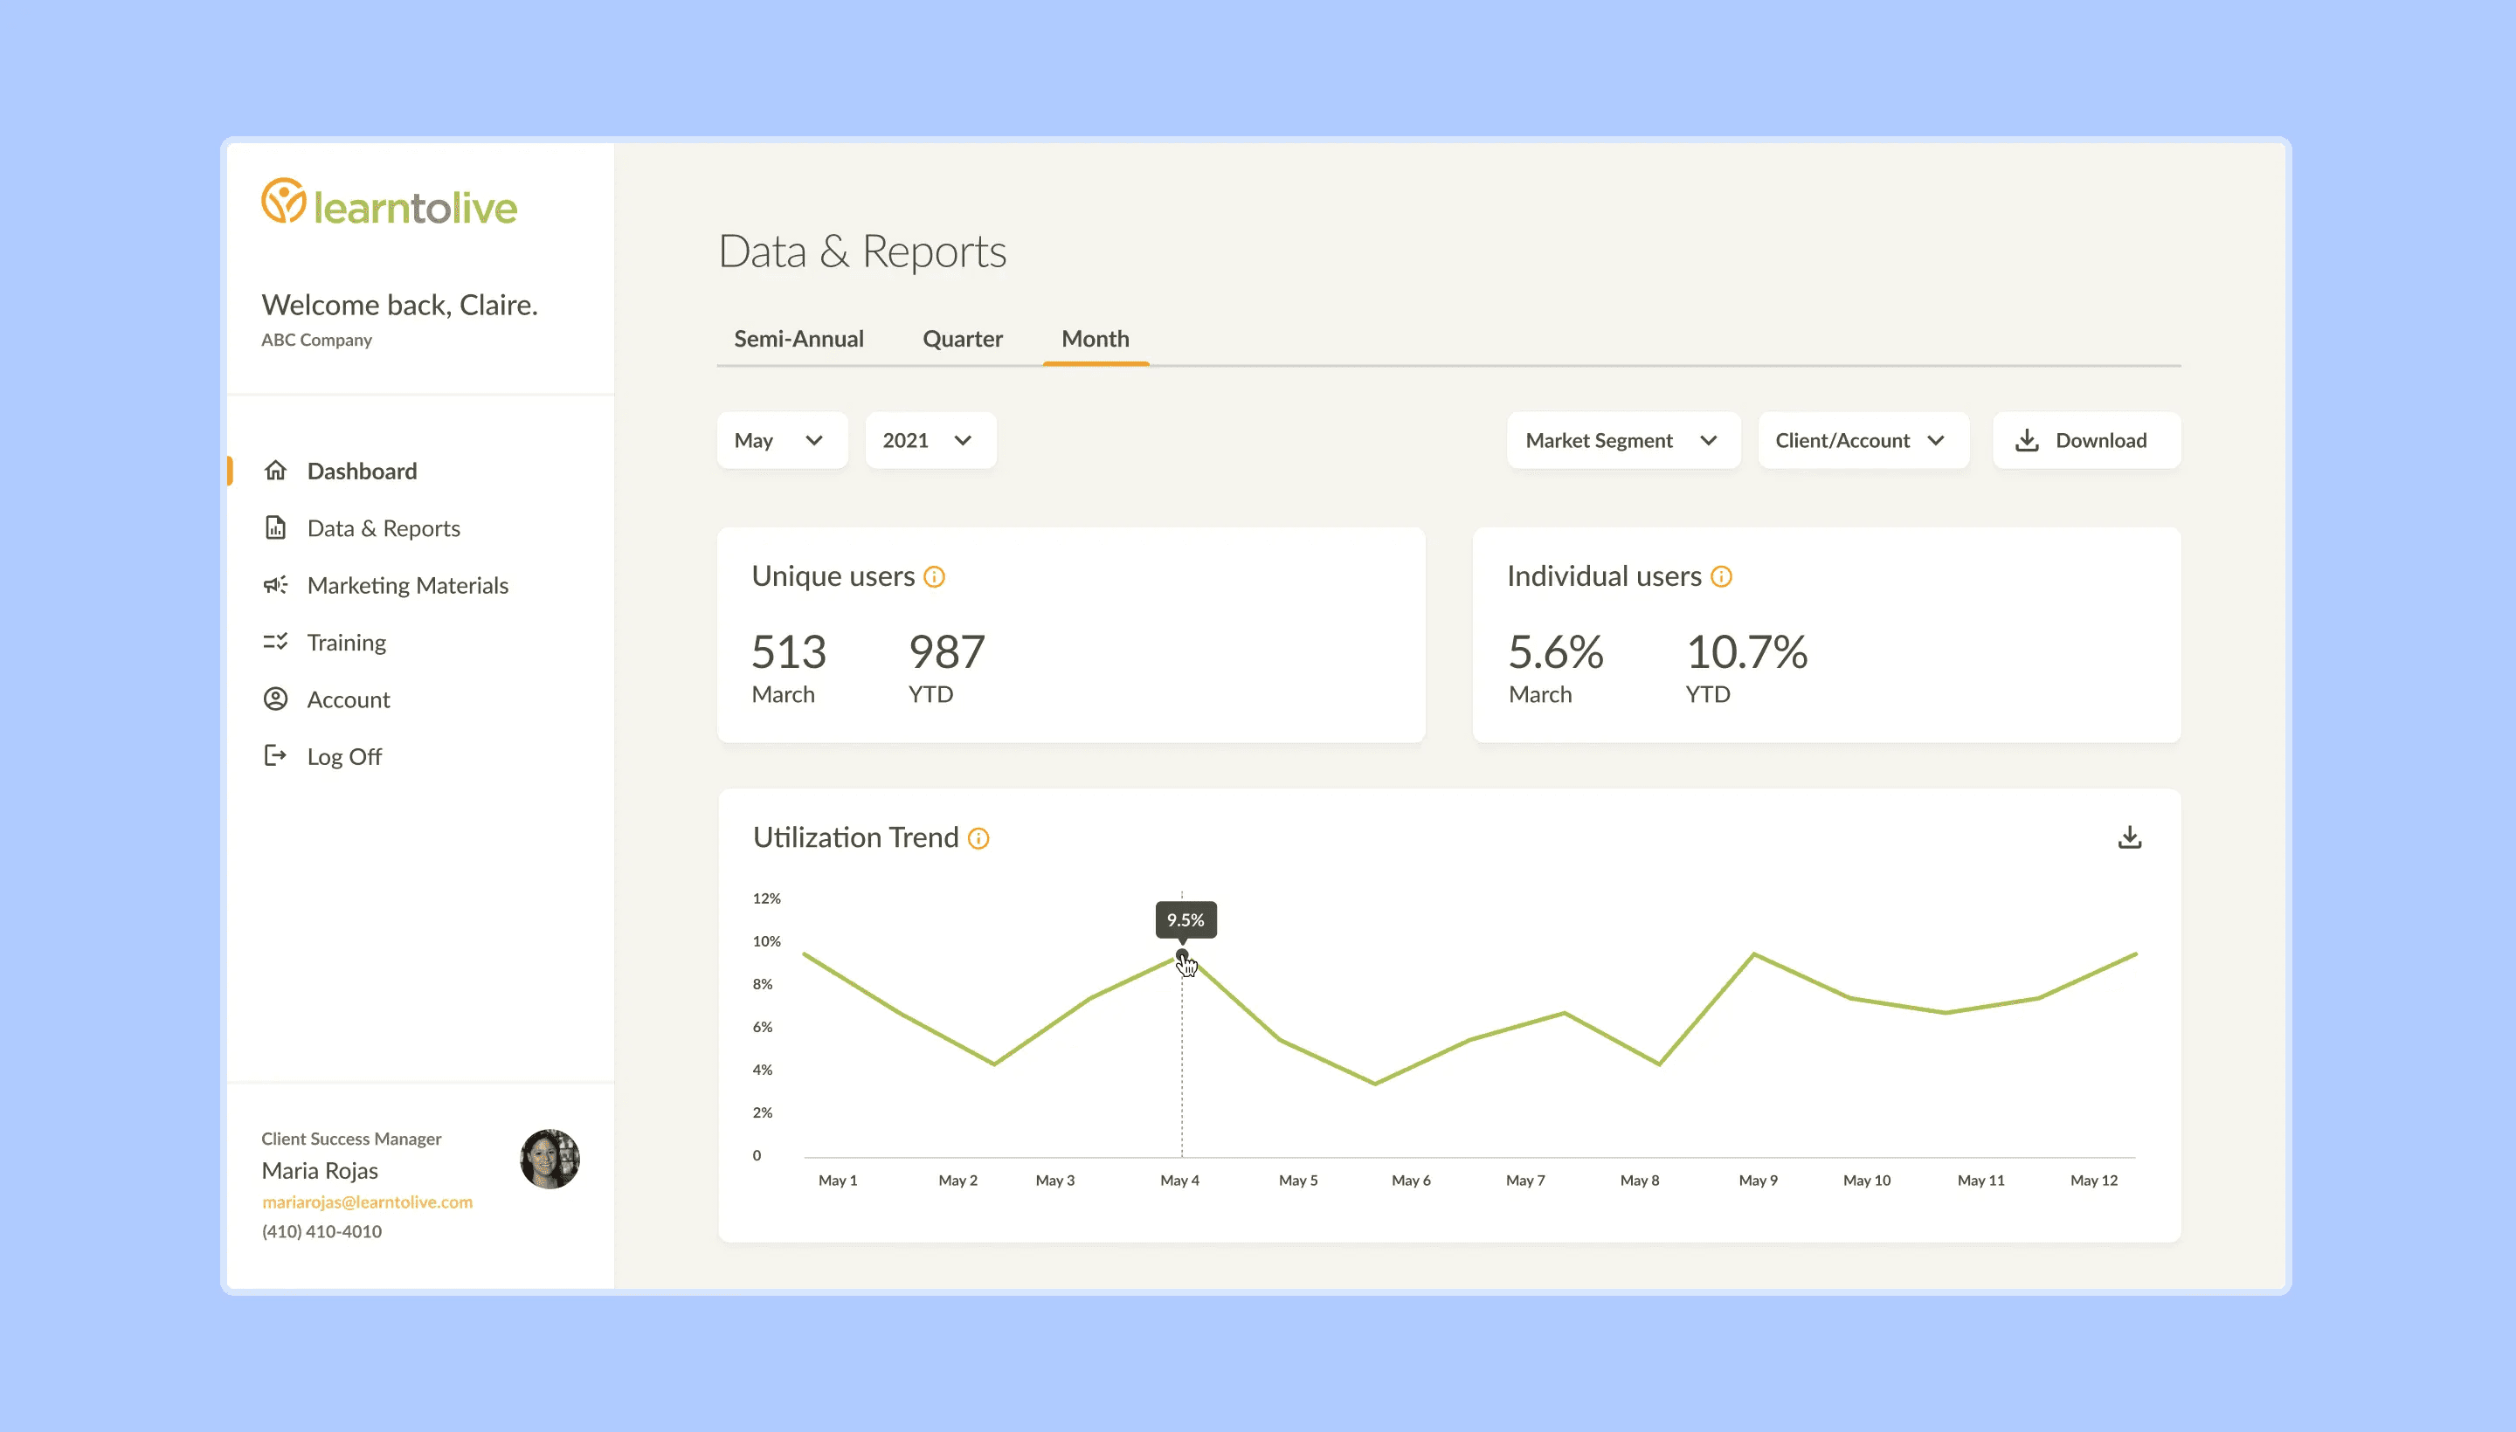Click Maria Rojas profile photo
The width and height of the screenshot is (2516, 1432).
click(x=549, y=1159)
